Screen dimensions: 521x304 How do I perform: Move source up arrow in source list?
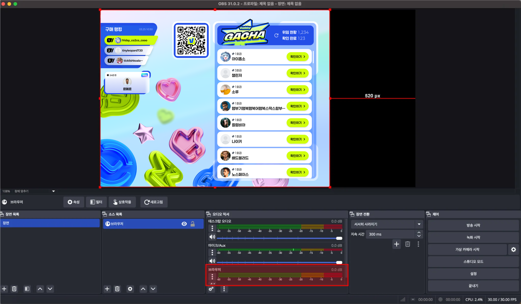143,289
